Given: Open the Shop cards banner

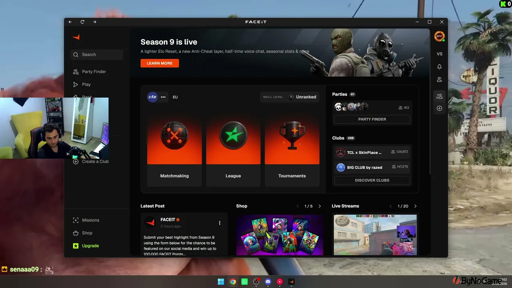Looking at the screenshot, I should point(280,235).
